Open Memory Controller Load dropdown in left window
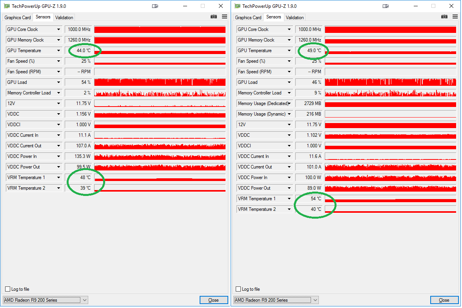The image size is (462, 308). coord(59,93)
